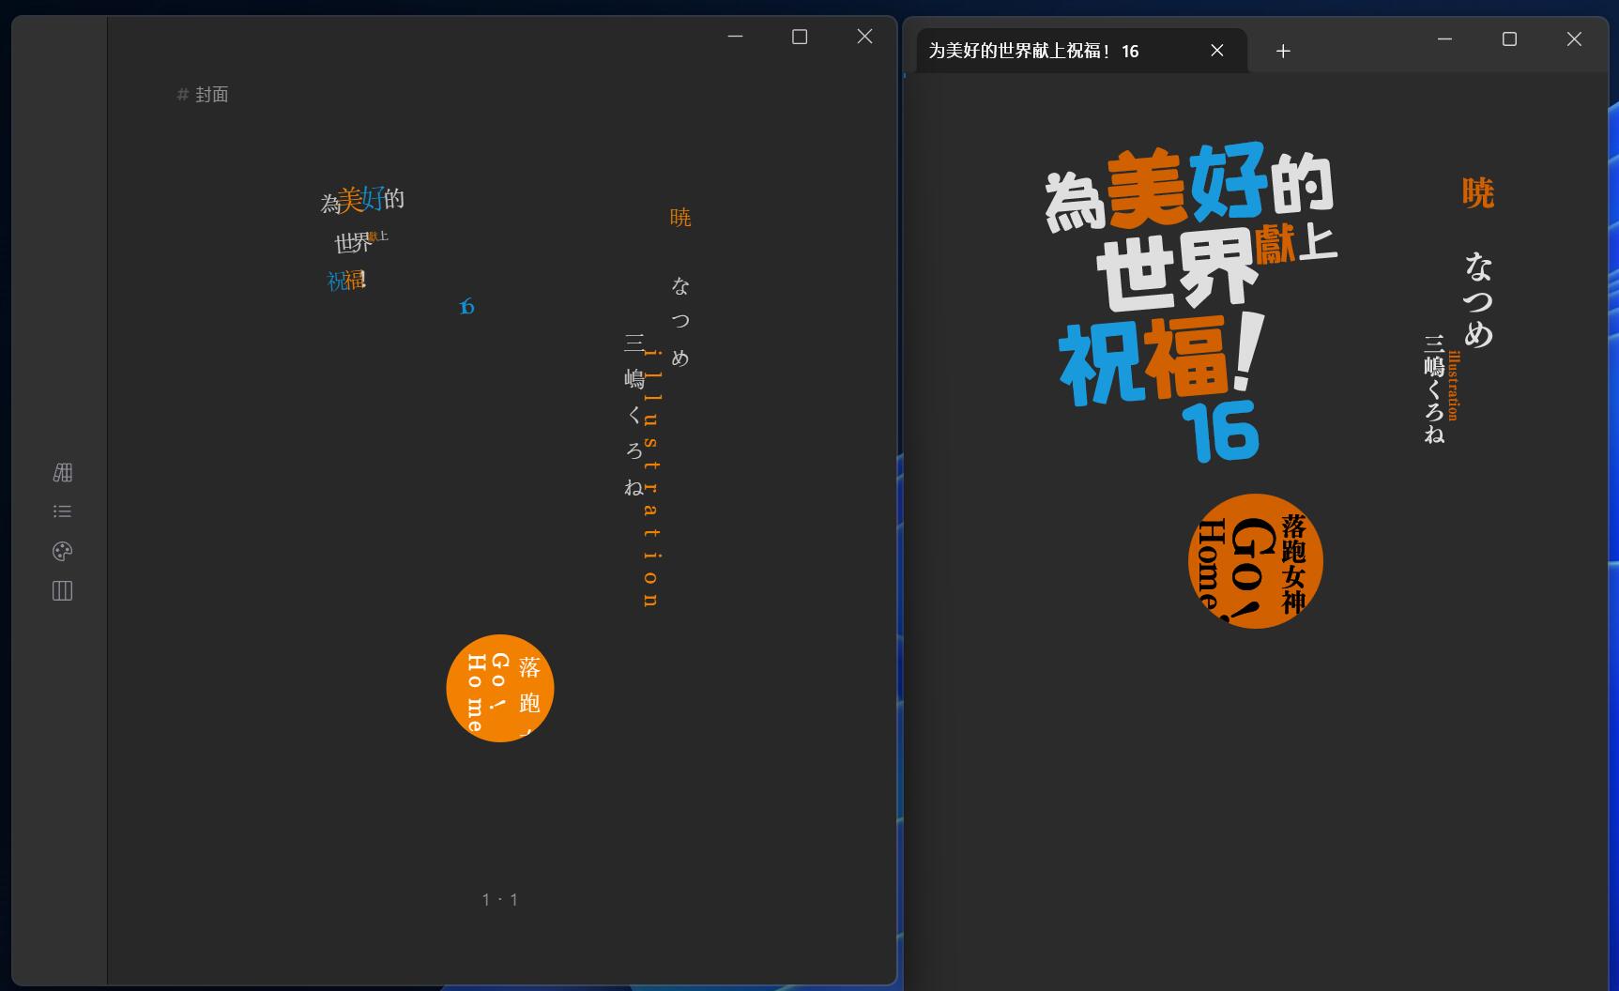Screen dimensions: 1619x991
Task: Open the table of contents list icon
Action: click(x=63, y=511)
